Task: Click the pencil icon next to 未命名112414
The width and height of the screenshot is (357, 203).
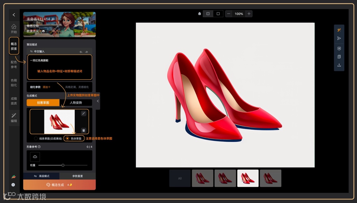Action: coord(53,19)
